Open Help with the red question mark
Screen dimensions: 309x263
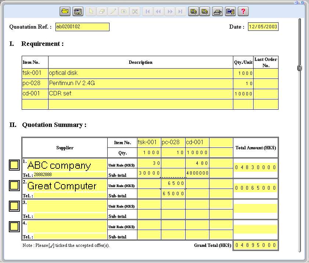click(243, 11)
